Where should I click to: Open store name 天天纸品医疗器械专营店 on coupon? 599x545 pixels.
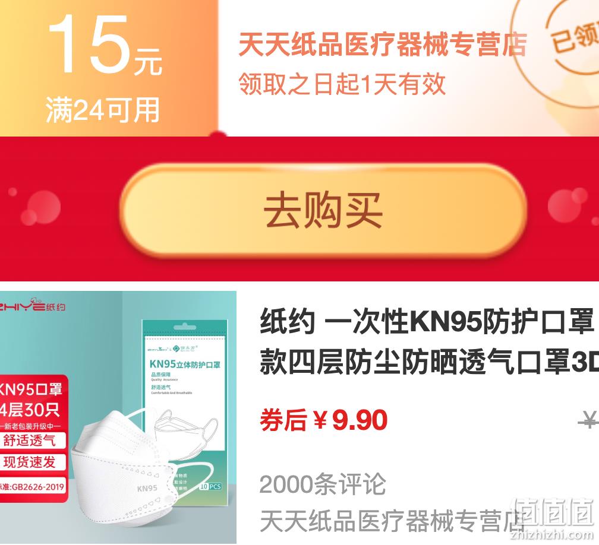383,44
